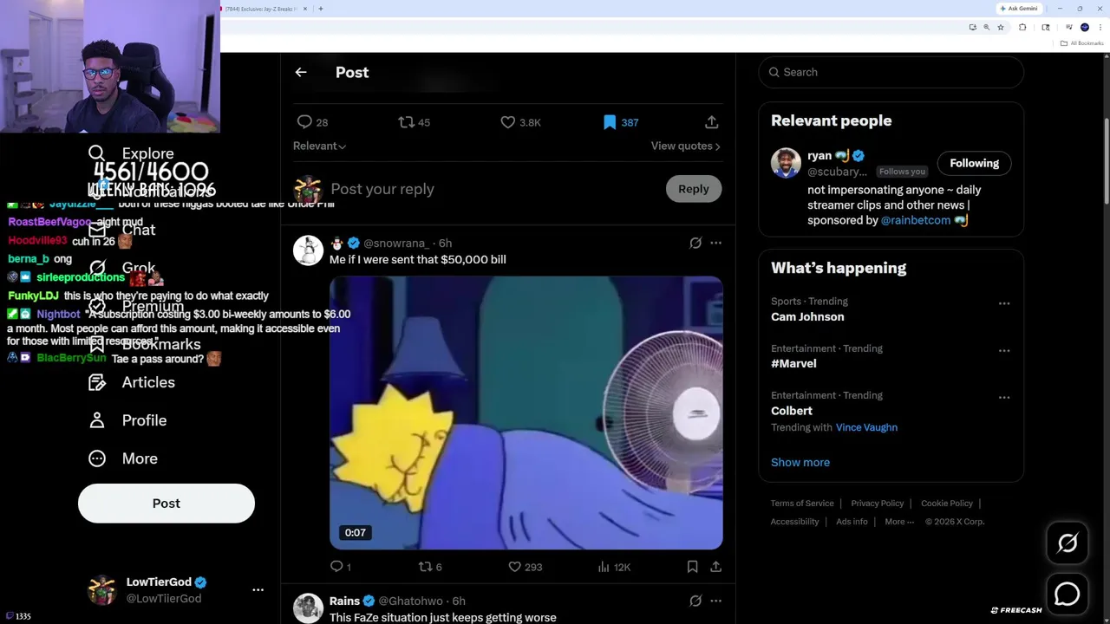Open #Marvel trending topic
The width and height of the screenshot is (1110, 624).
click(x=793, y=363)
